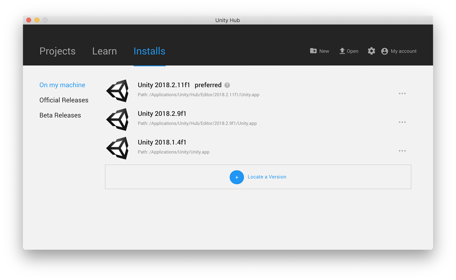Viewport: 456px width, 280px height.
Task: Open options menu for Unity 2018.2.9f1
Action: 402,122
